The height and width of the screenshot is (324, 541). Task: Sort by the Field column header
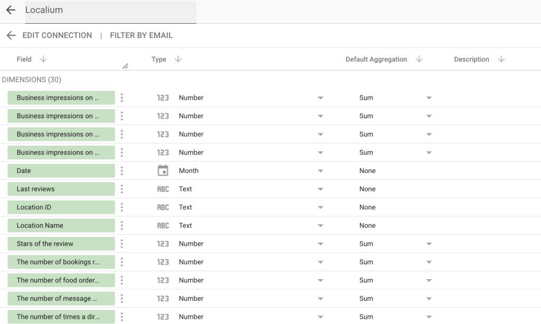24,59
